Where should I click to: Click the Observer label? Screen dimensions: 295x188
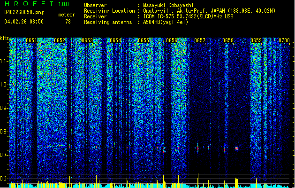point(95,5)
